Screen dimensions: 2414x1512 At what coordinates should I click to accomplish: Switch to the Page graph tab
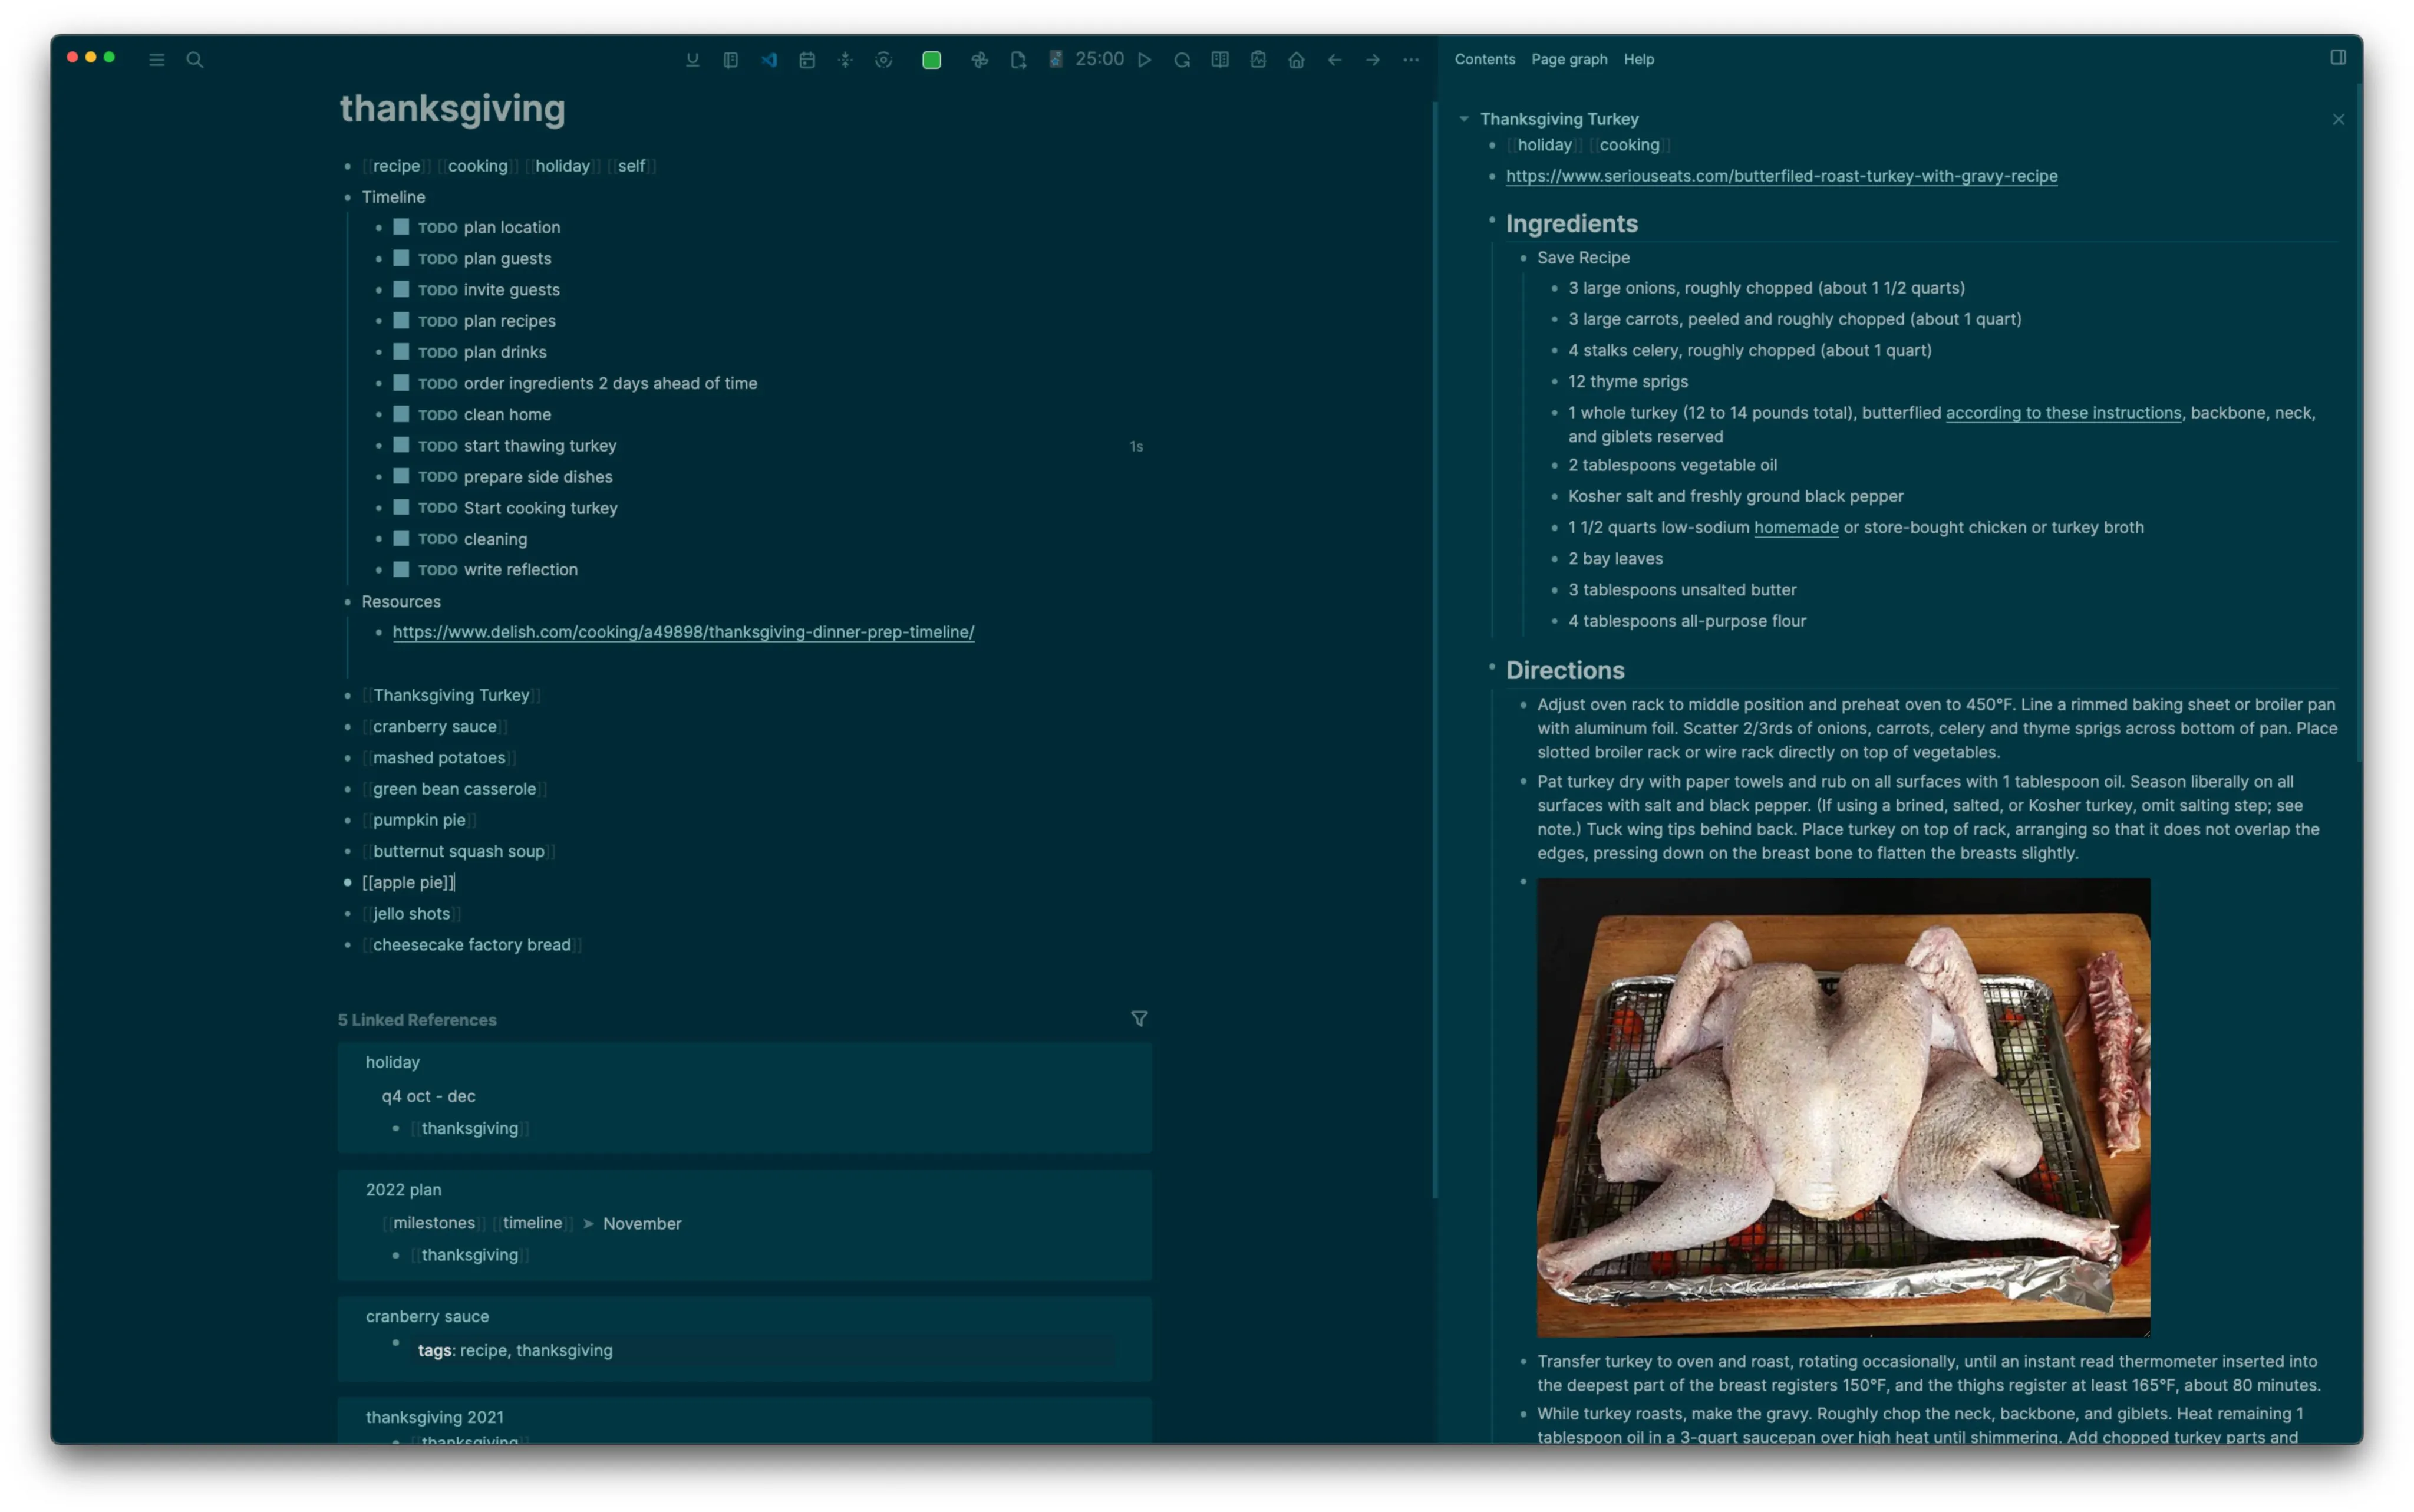point(1568,60)
